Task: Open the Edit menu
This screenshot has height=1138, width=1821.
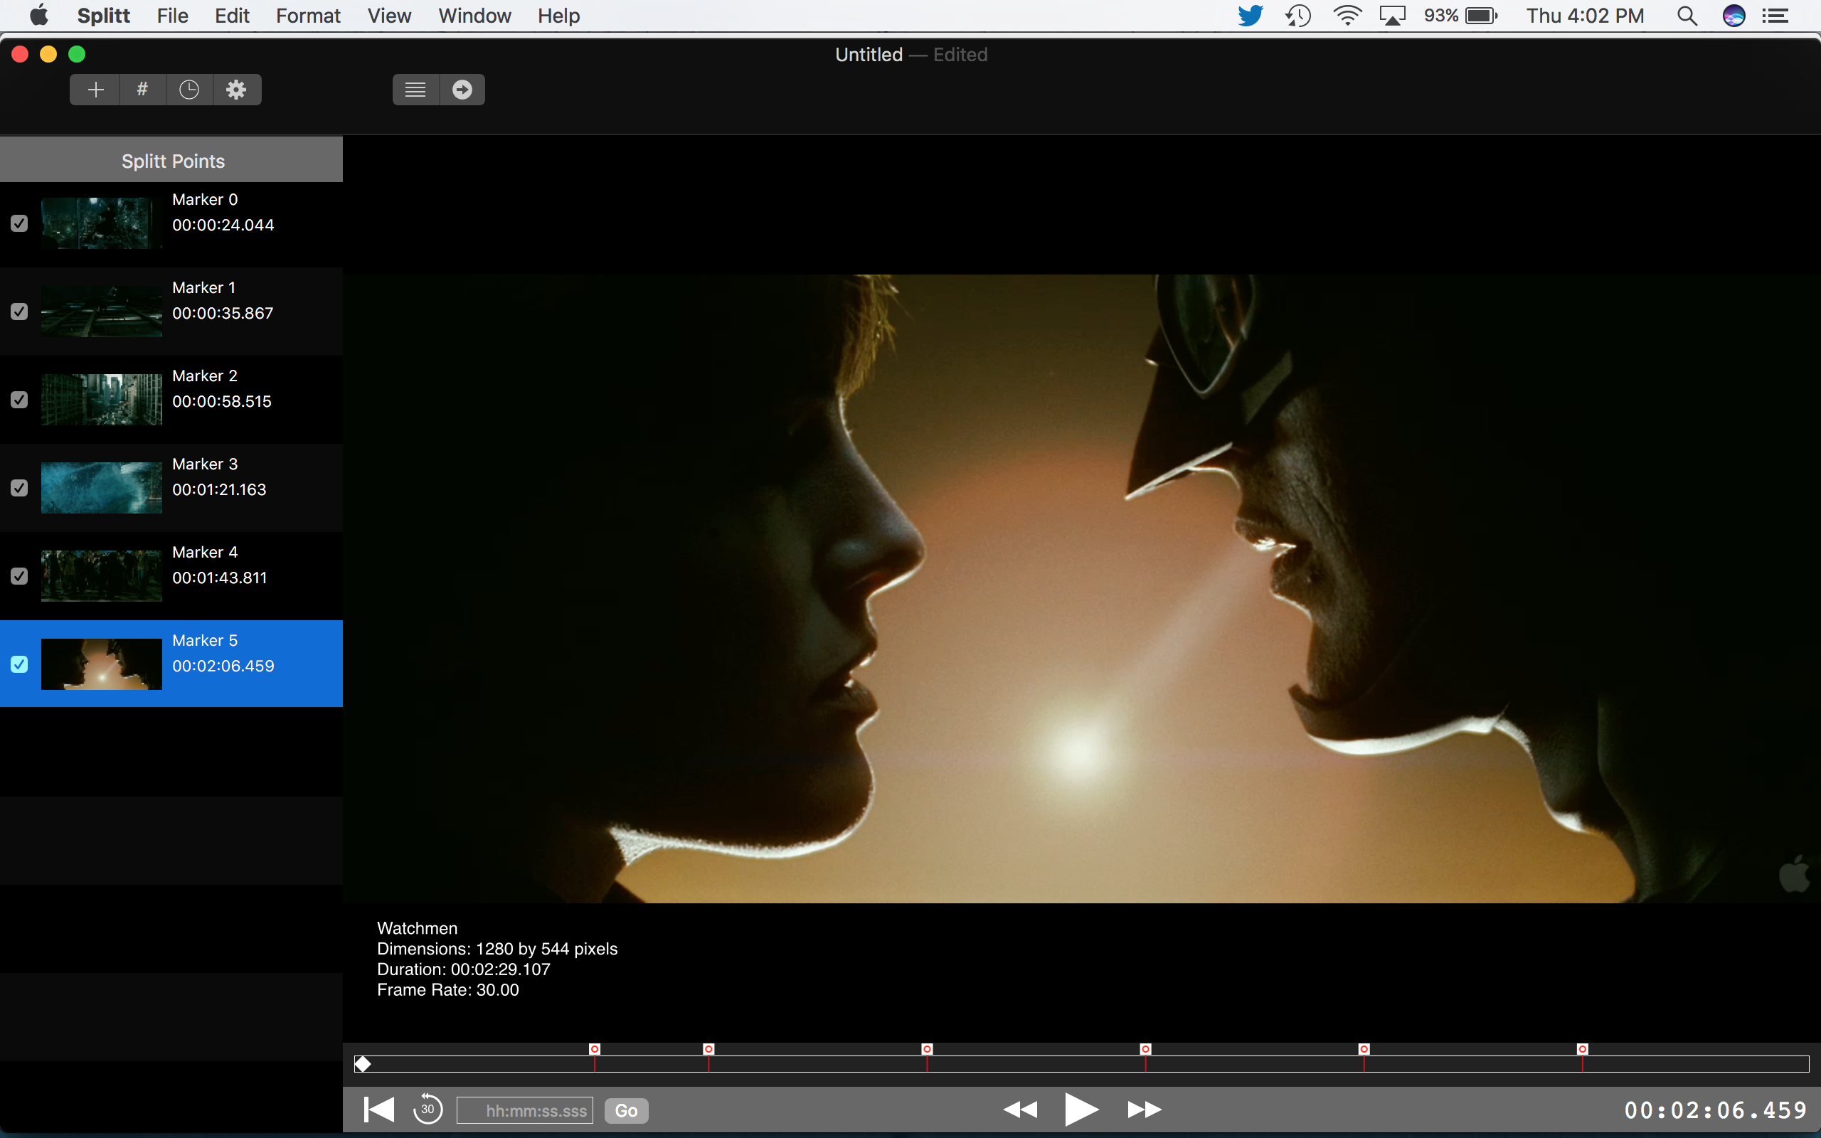Action: (x=232, y=16)
